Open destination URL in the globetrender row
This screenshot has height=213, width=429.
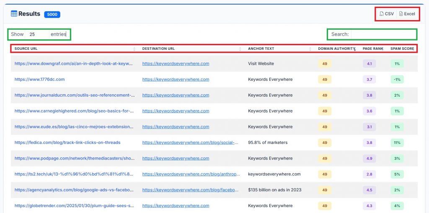176,206
